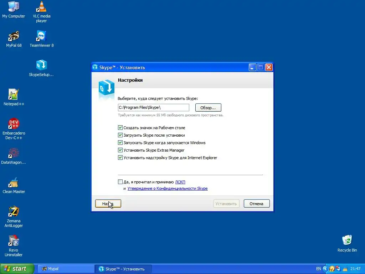Click installation path input field

coord(153,107)
